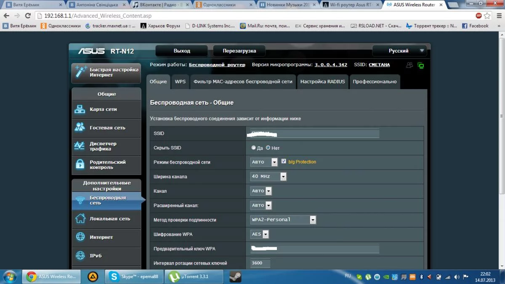Viewport: 505px width, 284px height.
Task: Click the green network status icon
Action: coord(420,65)
